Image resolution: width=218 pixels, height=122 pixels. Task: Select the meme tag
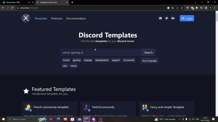74,66
